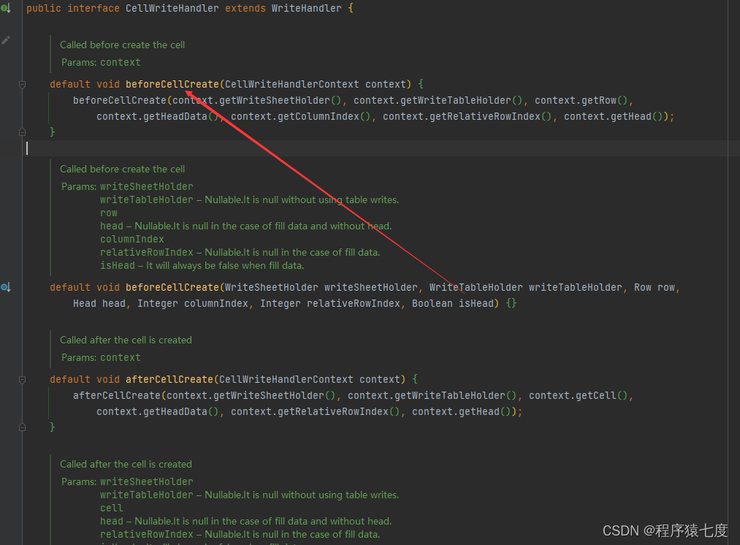Click the 'cell' doc parameter entry
This screenshot has width=740, height=545.
111,508
